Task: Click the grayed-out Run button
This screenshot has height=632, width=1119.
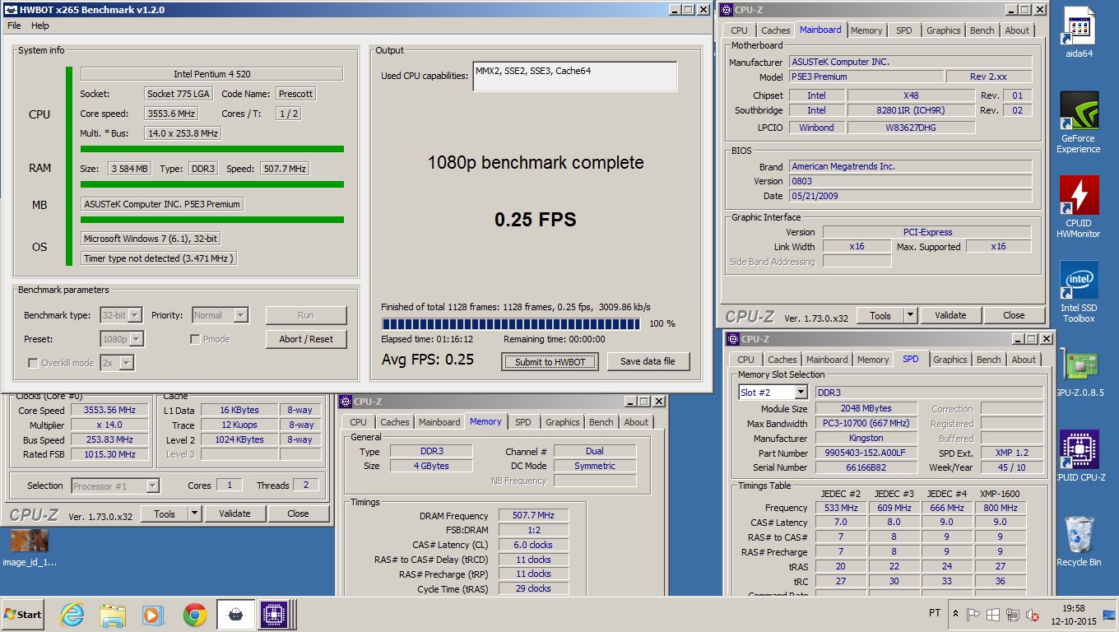Action: [306, 315]
